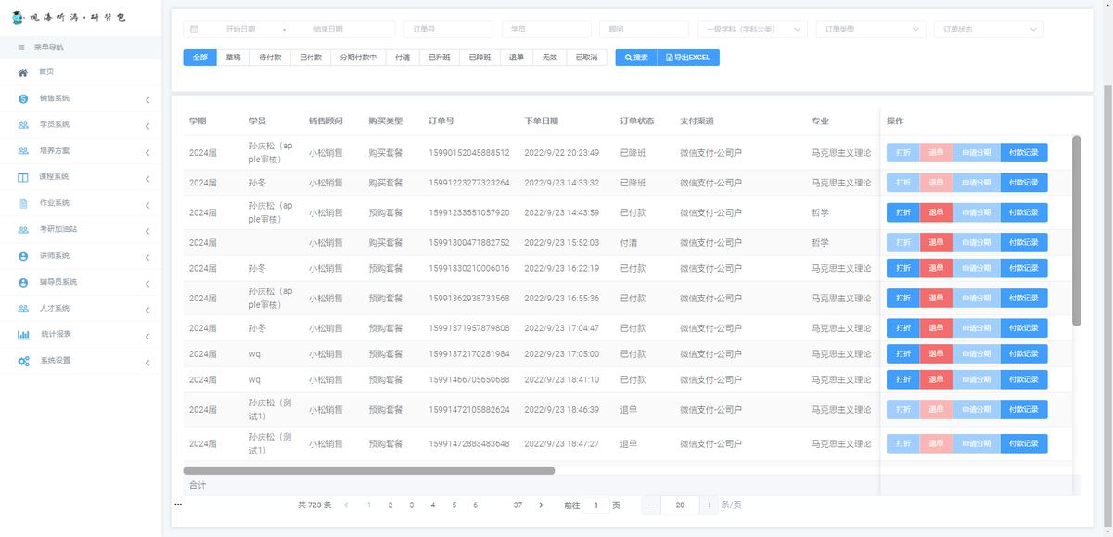Click the 下单日期 column header
This screenshot has width=1113, height=537.
(x=542, y=121)
